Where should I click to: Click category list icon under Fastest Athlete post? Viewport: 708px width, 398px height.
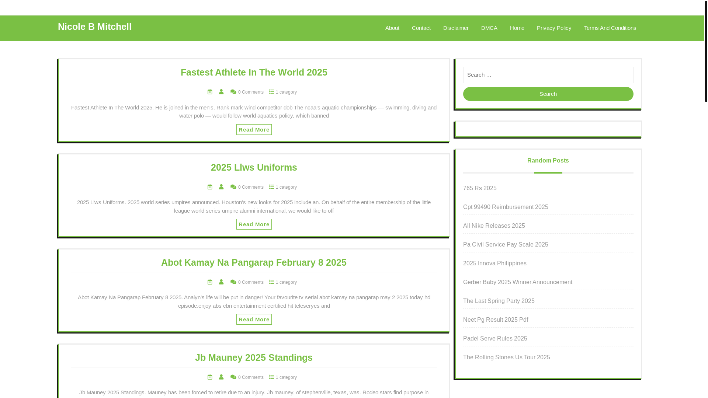[x=271, y=92]
